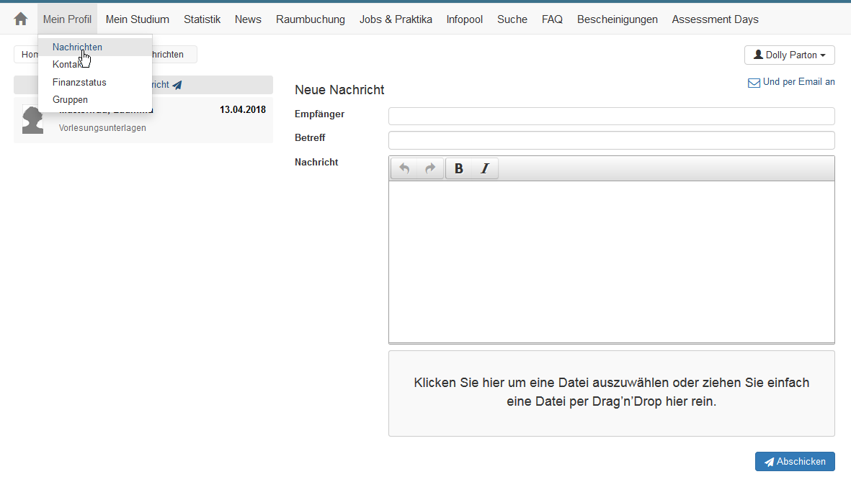Click into the Betreff subject field
Viewport: 851px width, 487px height.
tap(611, 140)
